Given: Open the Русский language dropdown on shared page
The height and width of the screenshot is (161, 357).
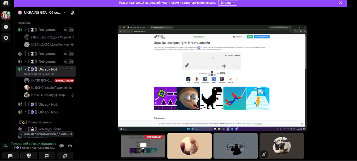Looking at the screenshot, I should click(239, 37).
